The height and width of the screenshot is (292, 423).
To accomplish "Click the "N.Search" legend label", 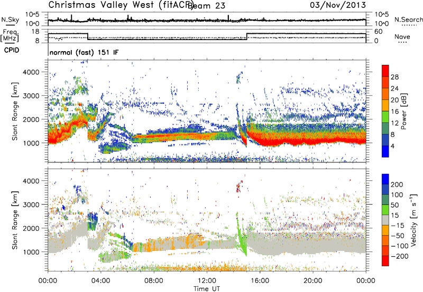I will coord(408,20).
